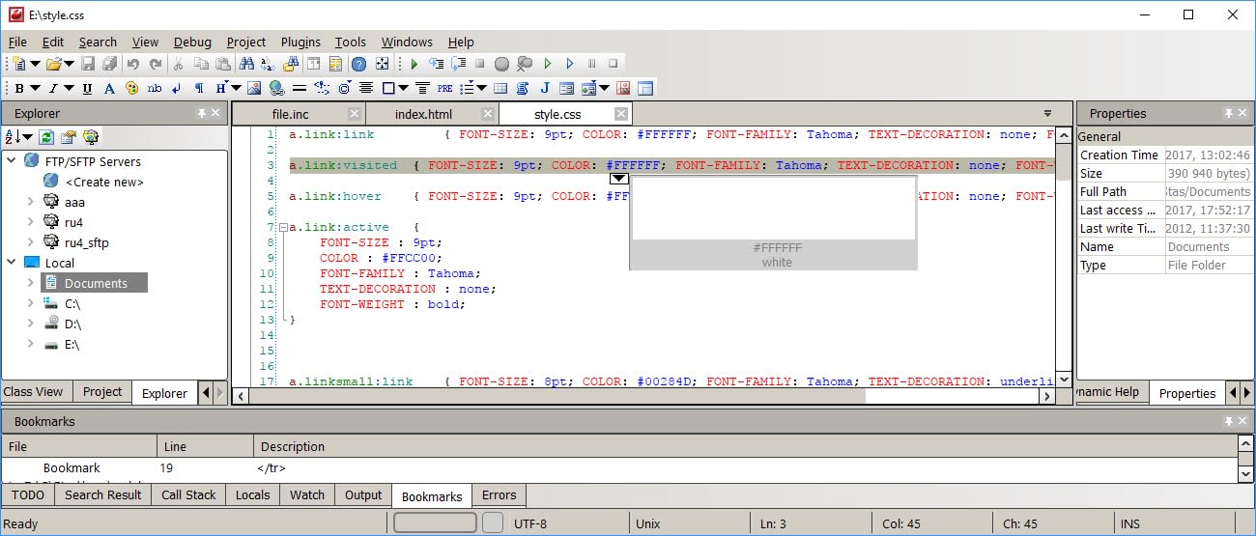
Task: Switch to the index.html editor tab
Action: 423,114
